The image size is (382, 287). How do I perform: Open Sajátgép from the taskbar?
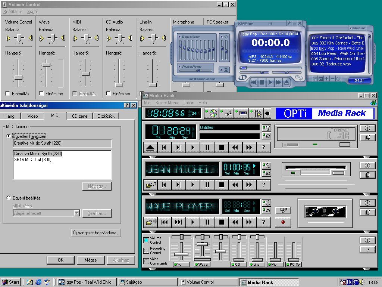click(x=148, y=282)
